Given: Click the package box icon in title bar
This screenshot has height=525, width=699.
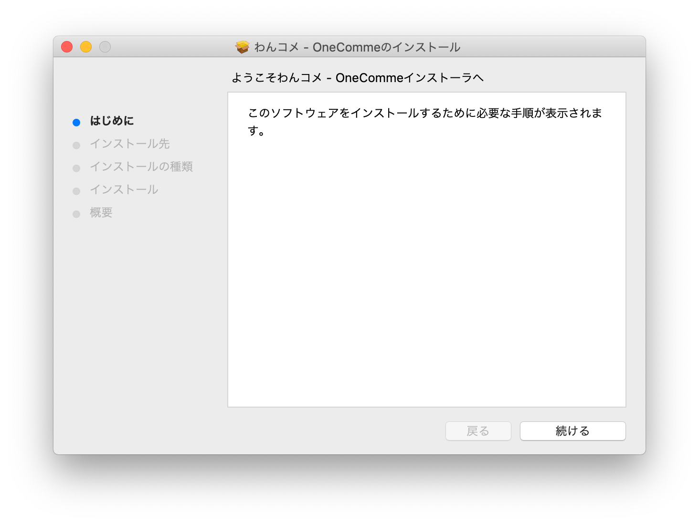Looking at the screenshot, I should click(x=243, y=47).
